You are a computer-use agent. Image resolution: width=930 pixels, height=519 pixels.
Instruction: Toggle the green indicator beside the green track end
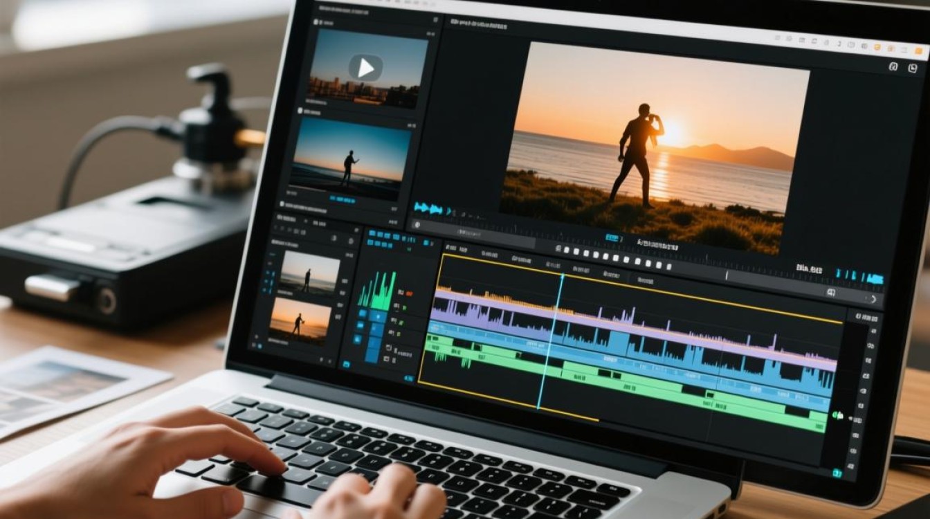837,416
